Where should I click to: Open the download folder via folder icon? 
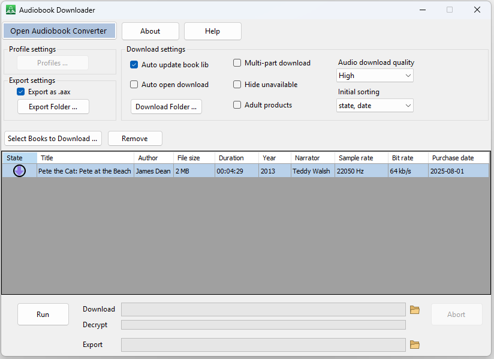(x=414, y=310)
